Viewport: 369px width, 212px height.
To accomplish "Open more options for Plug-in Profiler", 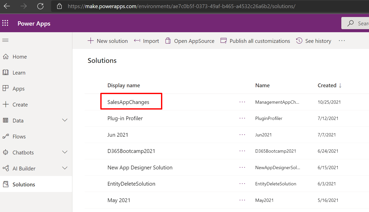I will (242, 118).
